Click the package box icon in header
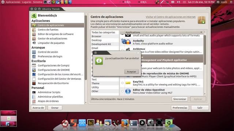 click(x=201, y=20)
